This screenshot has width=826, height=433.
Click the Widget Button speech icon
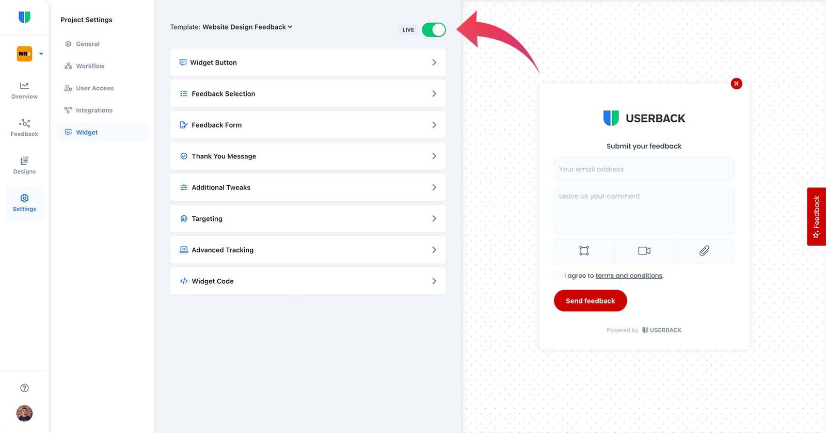(183, 62)
